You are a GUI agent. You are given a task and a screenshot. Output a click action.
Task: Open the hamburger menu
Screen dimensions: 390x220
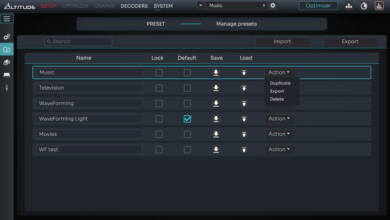7,19
